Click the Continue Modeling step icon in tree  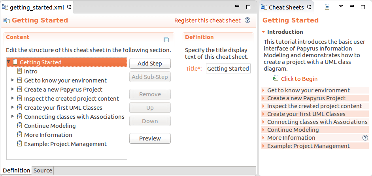point(19,125)
